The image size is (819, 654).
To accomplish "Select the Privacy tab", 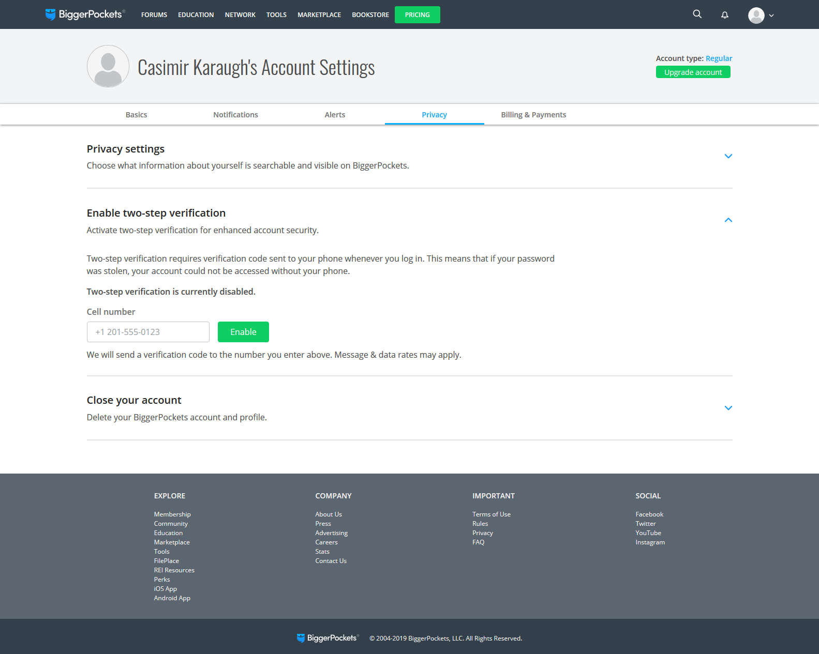I will click(435, 115).
